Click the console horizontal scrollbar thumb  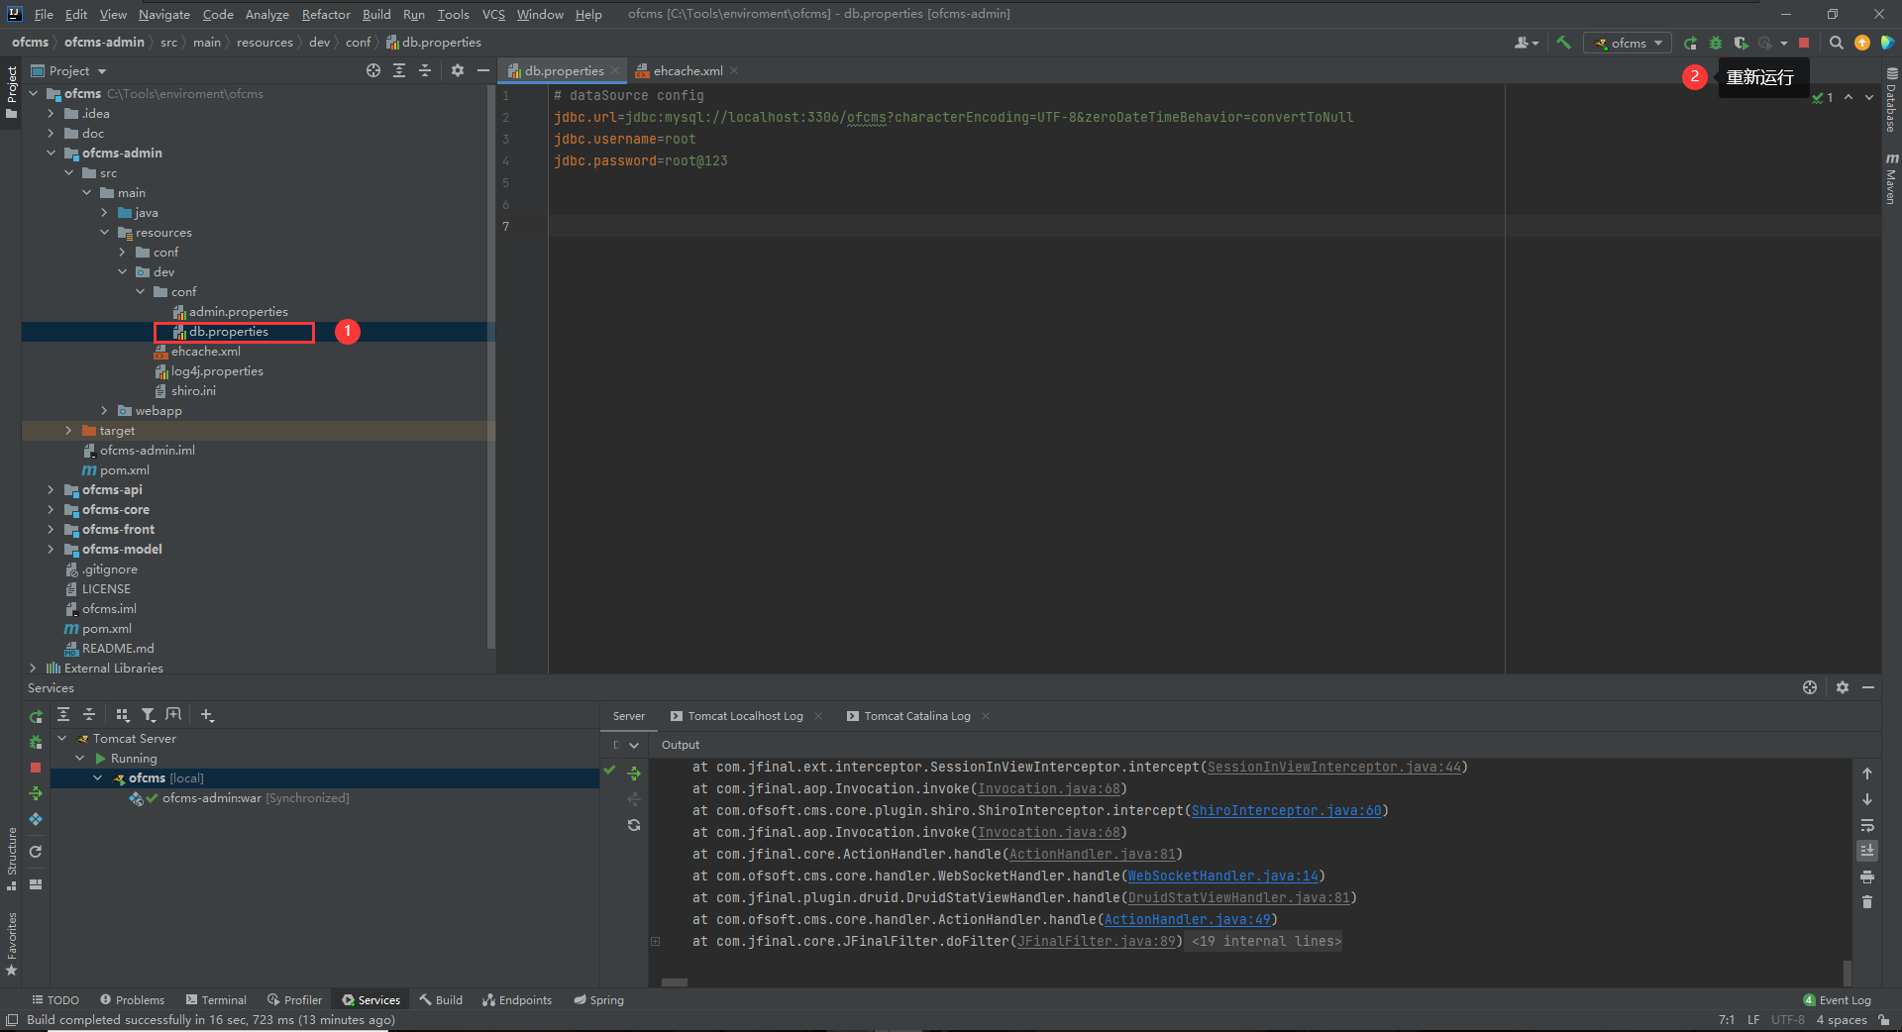675,982
